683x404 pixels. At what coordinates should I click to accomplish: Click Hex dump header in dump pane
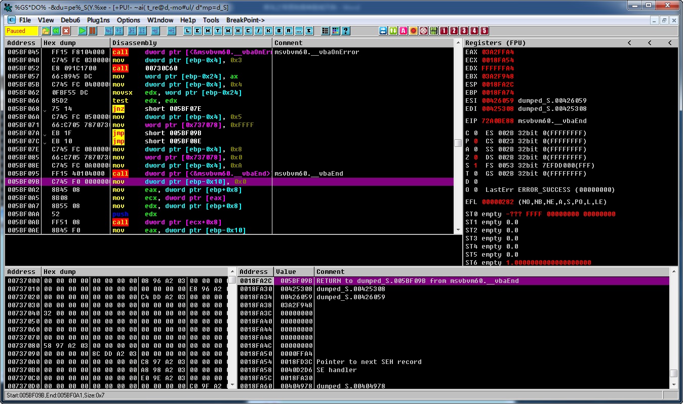135,272
